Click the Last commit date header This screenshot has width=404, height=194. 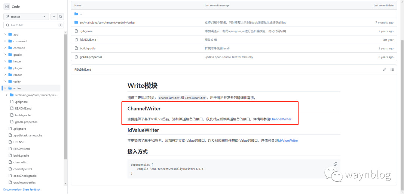[x=383, y=5]
